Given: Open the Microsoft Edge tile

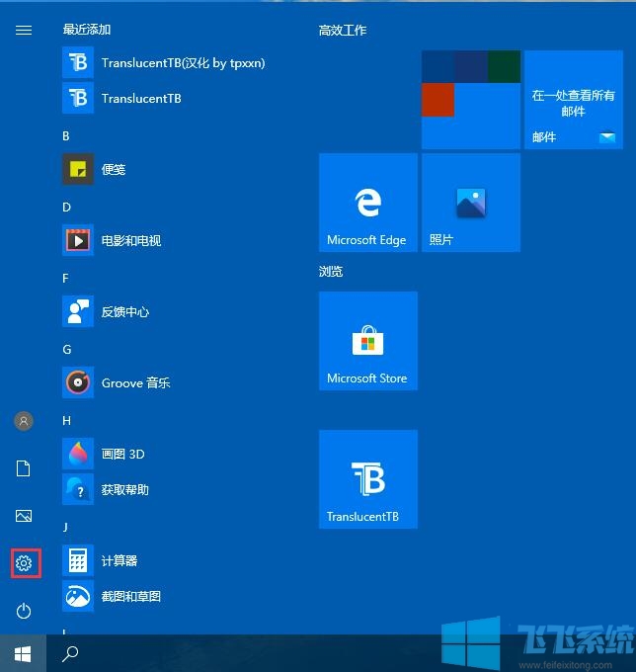Looking at the screenshot, I should (367, 203).
